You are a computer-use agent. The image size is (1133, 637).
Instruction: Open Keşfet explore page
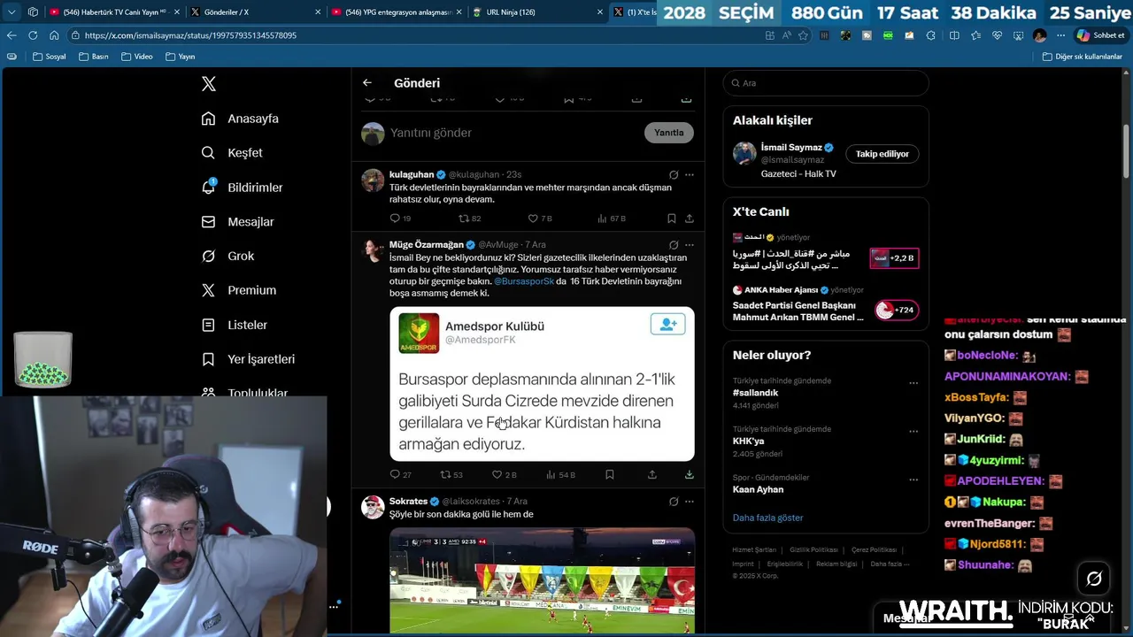coord(232,153)
